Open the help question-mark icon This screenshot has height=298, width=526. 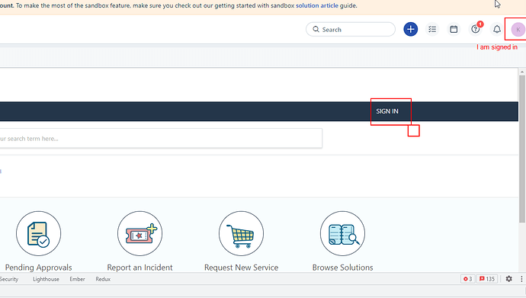(x=476, y=30)
